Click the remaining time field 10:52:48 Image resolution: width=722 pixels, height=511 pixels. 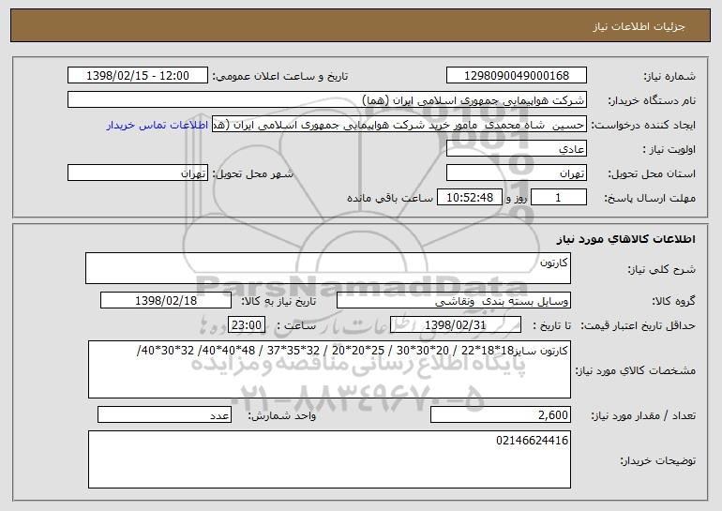pos(469,198)
